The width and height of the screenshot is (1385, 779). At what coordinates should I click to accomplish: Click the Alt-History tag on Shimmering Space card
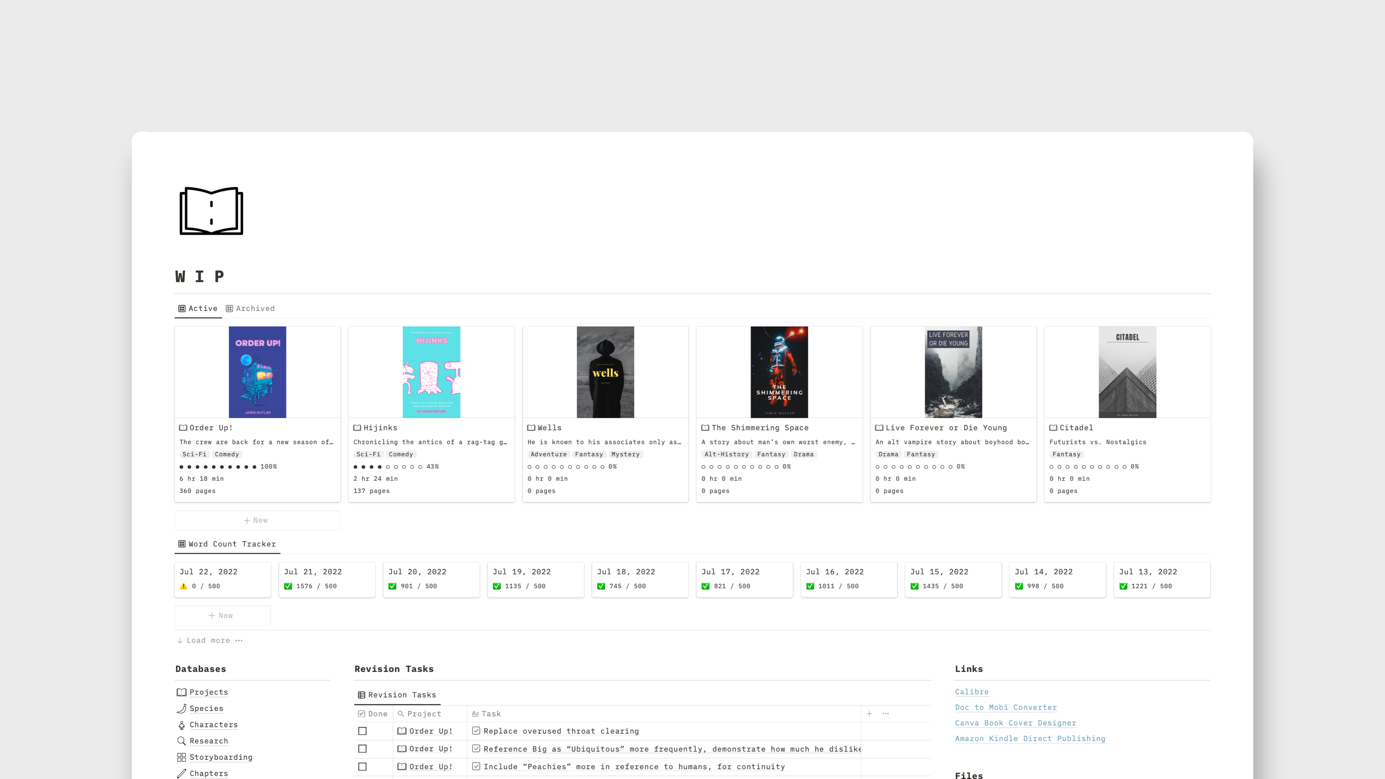726,454
